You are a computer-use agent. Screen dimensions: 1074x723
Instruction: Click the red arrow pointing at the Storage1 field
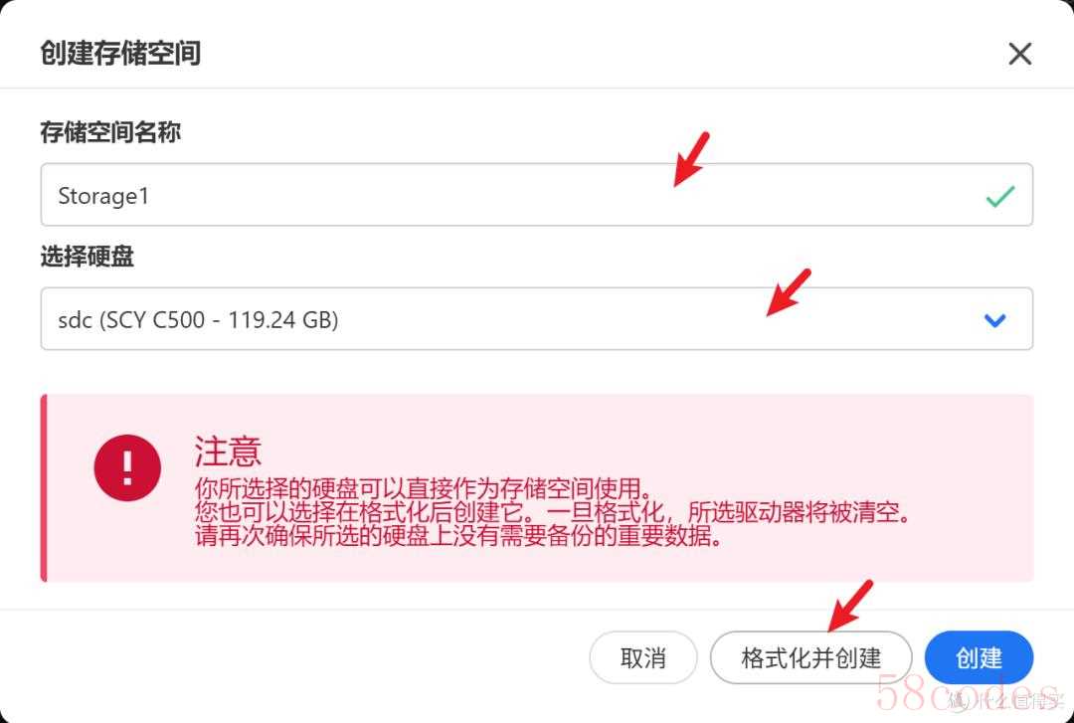tap(691, 159)
